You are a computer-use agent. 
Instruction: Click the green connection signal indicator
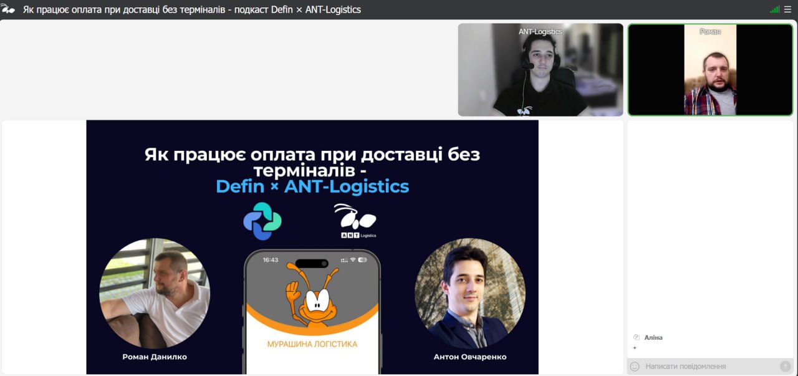click(x=774, y=9)
